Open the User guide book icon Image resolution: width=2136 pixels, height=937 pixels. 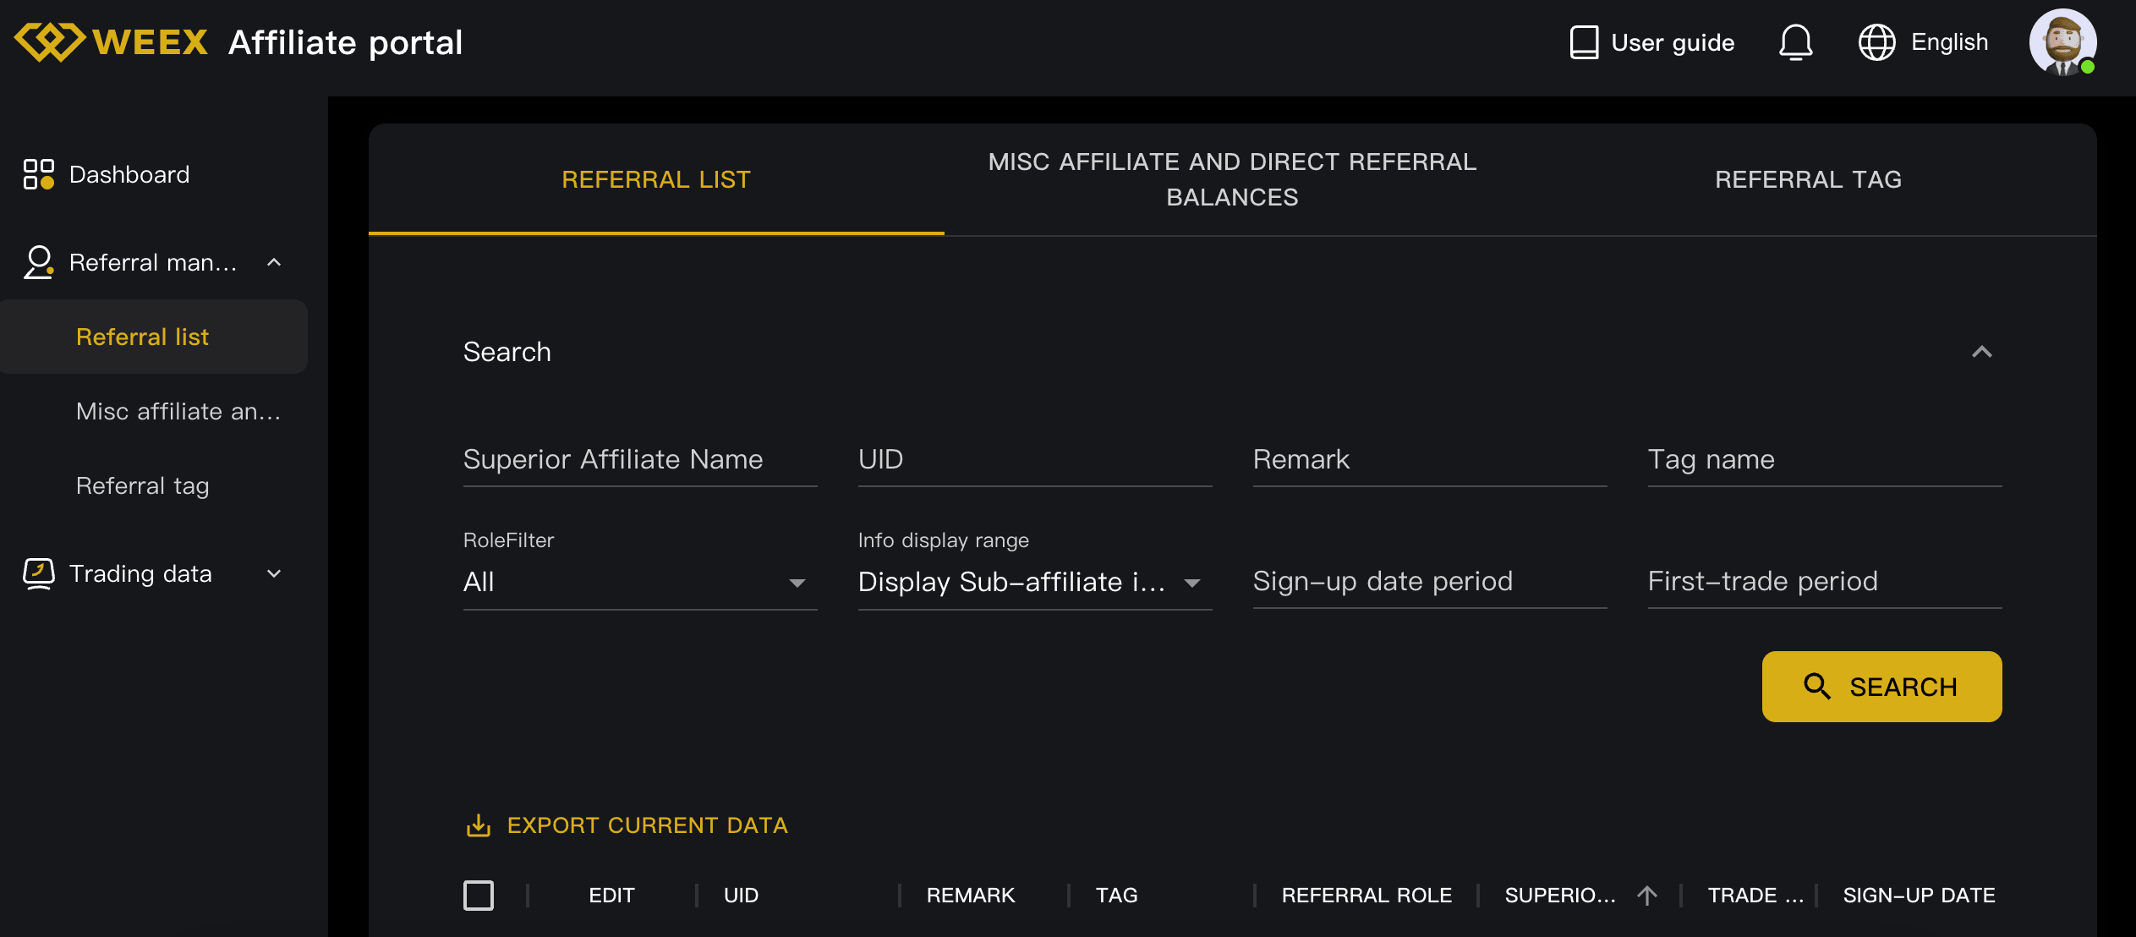pos(1583,42)
